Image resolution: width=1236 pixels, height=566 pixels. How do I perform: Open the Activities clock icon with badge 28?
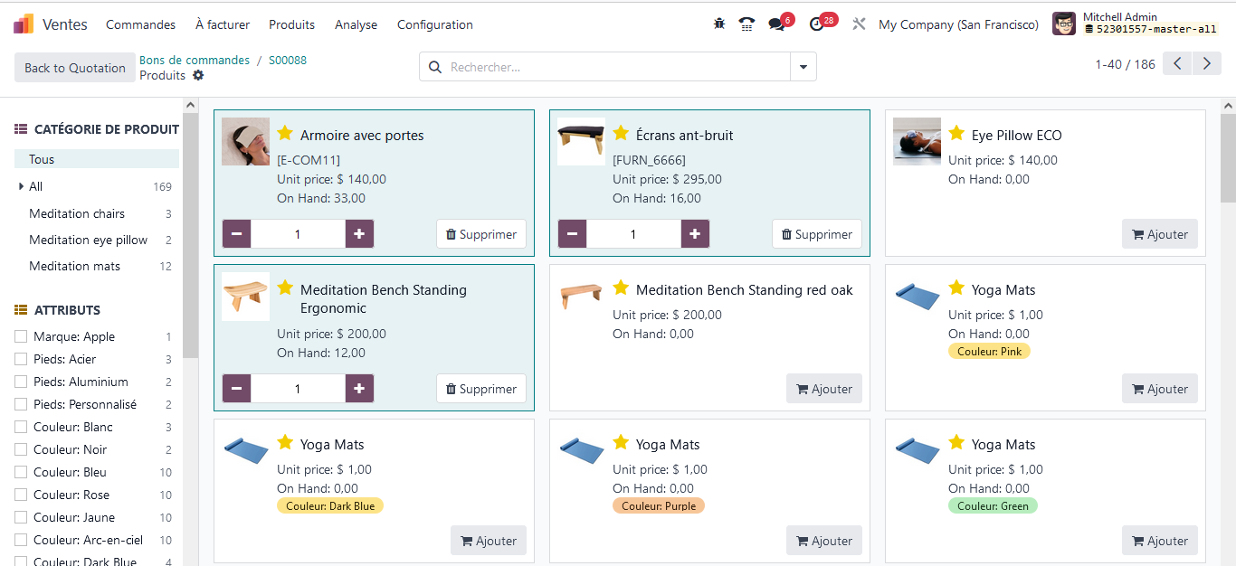(817, 24)
